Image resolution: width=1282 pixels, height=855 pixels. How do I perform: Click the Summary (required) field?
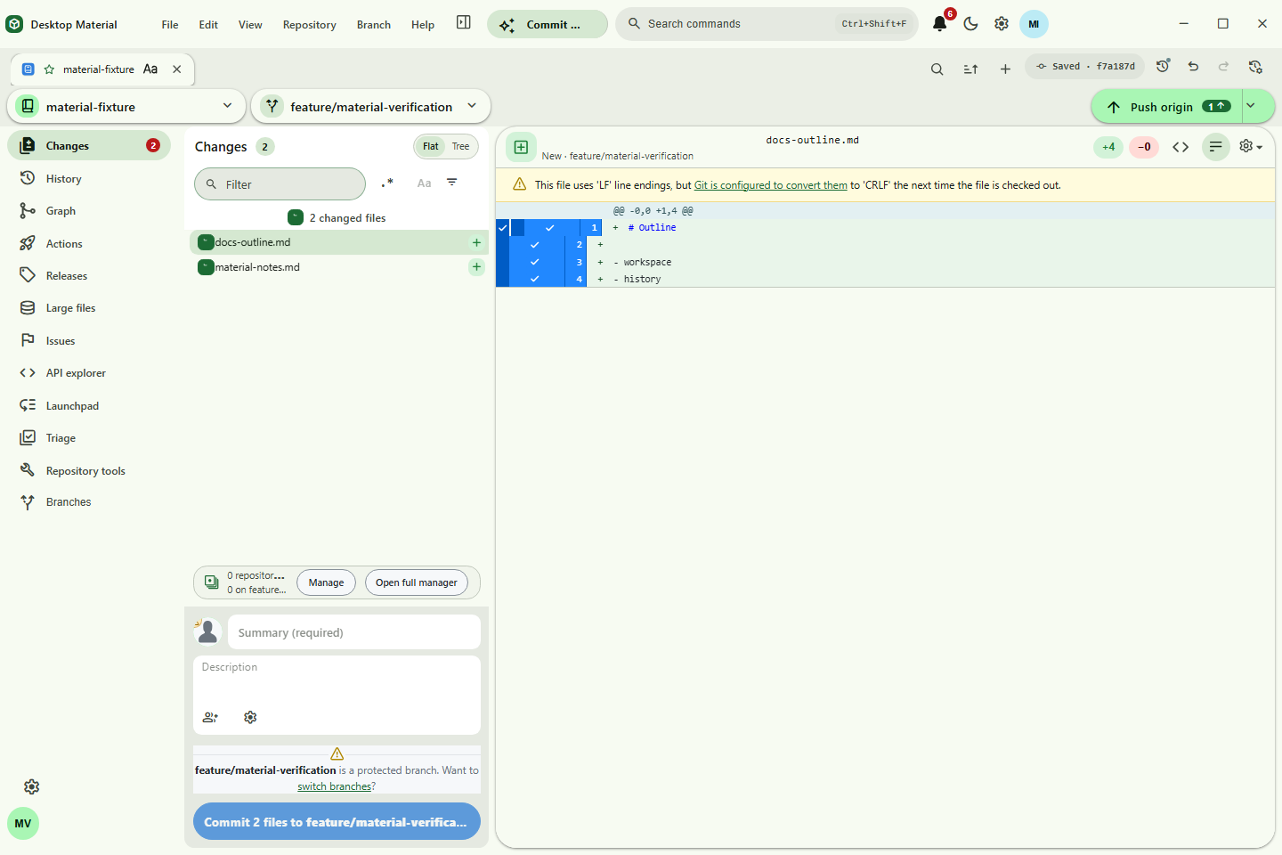(x=354, y=632)
